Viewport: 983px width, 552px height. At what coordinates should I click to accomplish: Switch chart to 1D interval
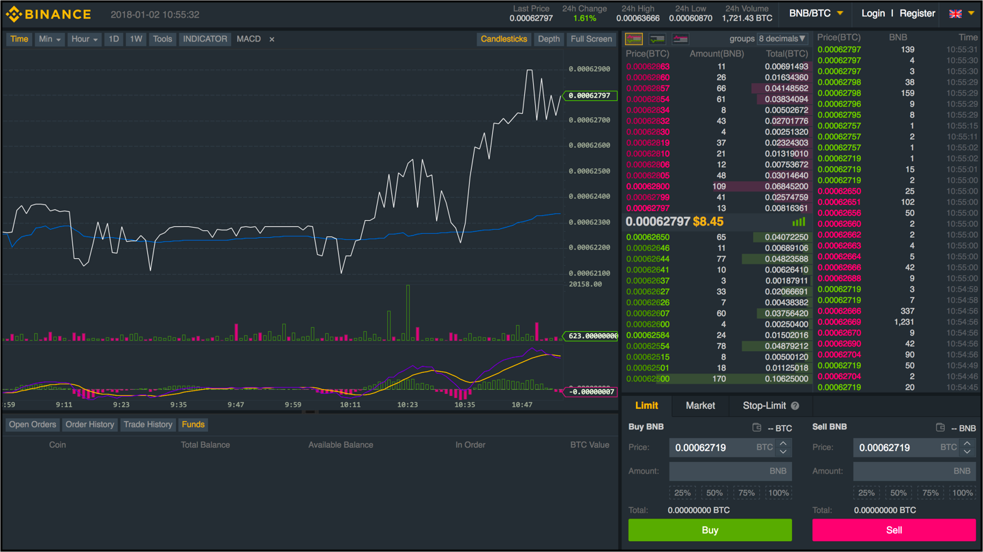click(114, 40)
